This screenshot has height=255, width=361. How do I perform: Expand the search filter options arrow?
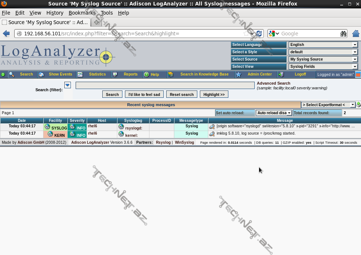click(x=67, y=85)
